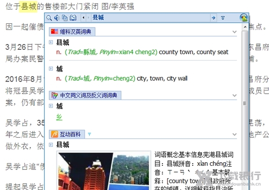The height and width of the screenshot is (190, 269).
Task: Click the green parrot Lingoes icon
Action: (x=243, y=17)
